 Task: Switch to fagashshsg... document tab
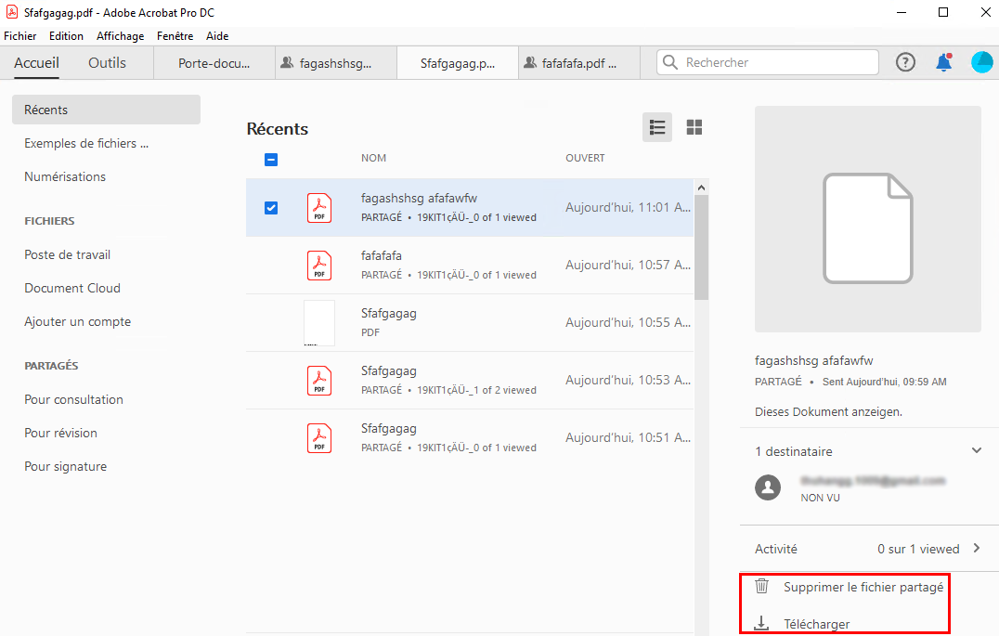tap(336, 63)
